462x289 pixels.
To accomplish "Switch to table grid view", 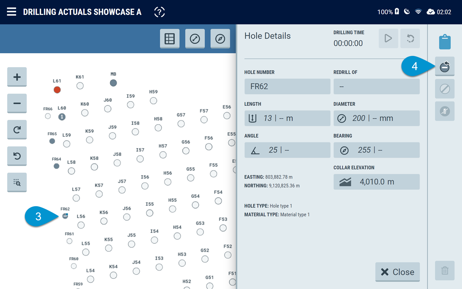I will click(x=170, y=39).
